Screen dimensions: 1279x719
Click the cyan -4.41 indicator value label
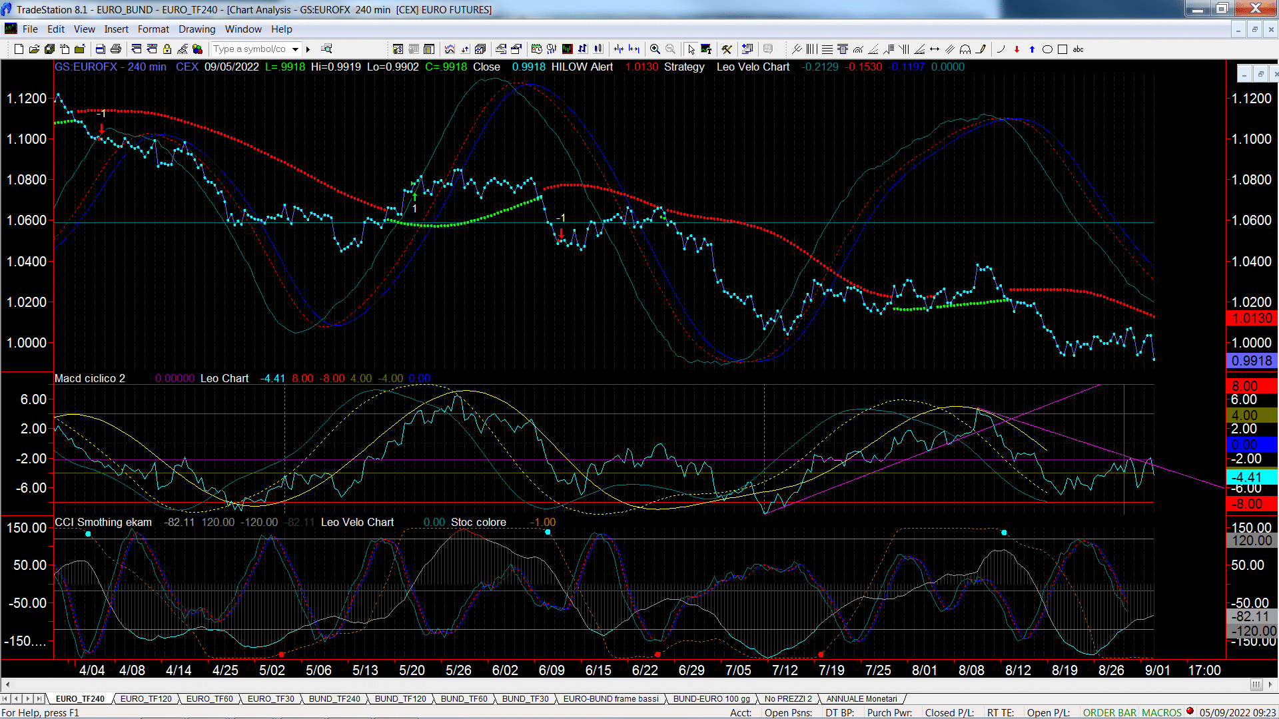[1252, 477]
